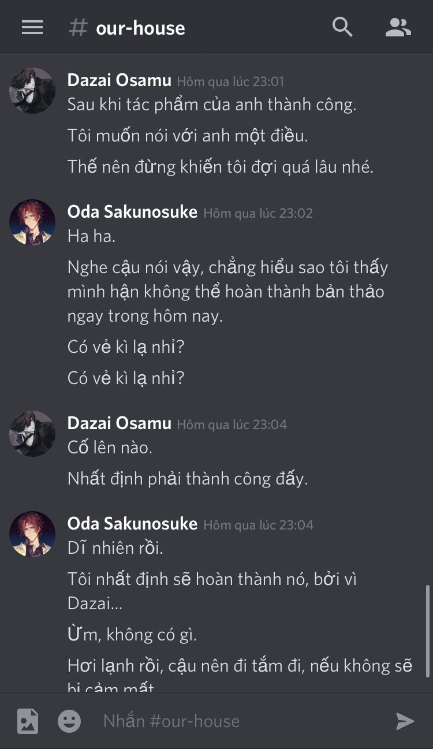This screenshot has height=749, width=433.
Task: Open the emoji picker
Action: coord(69,721)
